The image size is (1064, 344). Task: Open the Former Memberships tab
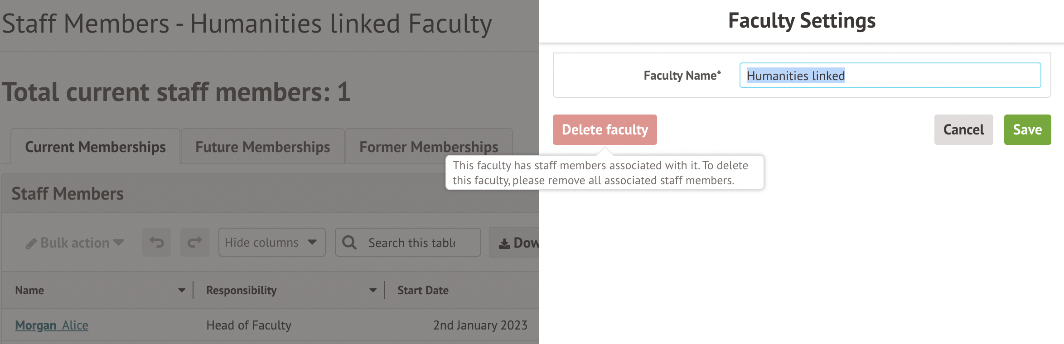429,147
